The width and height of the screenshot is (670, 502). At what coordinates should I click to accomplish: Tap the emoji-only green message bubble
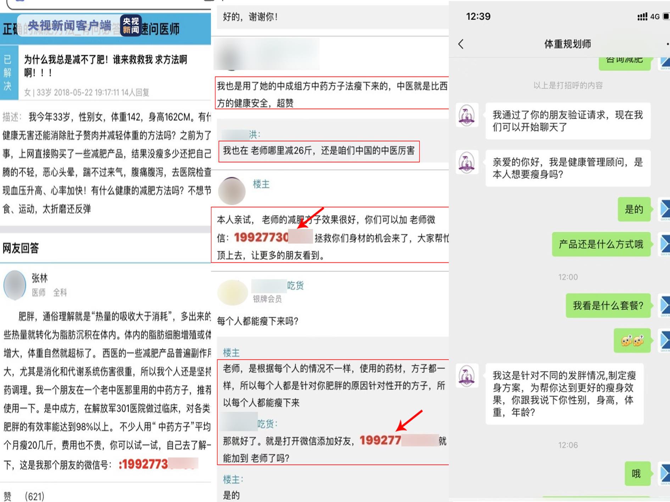(632, 341)
